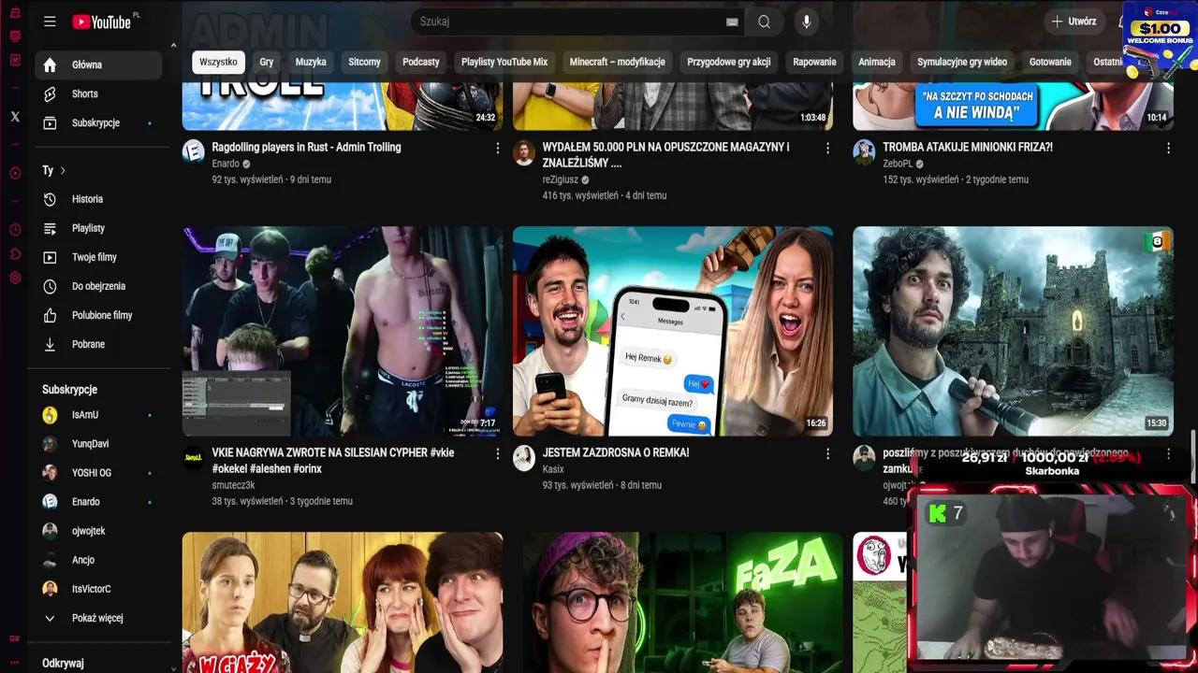Click Kasix channel avatar beside video title

click(524, 457)
